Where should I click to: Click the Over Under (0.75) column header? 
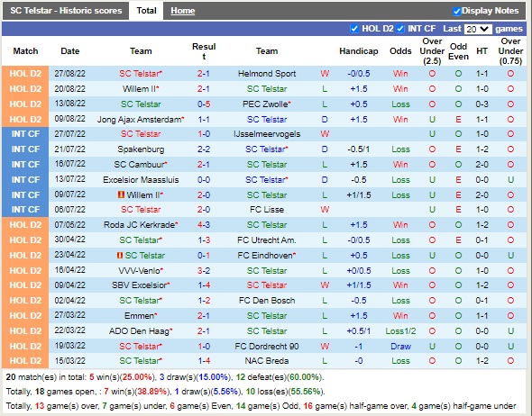pyautogui.click(x=510, y=51)
